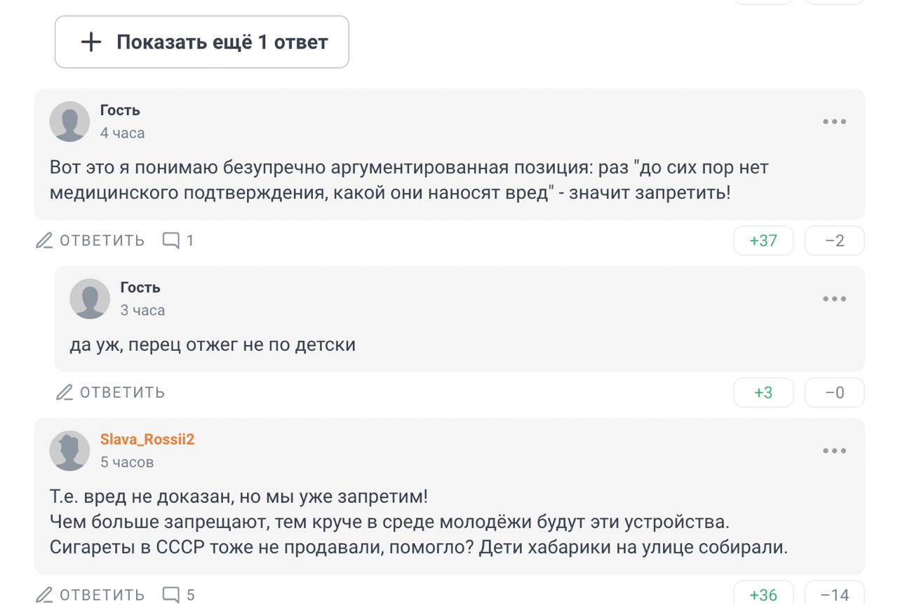898x604 pixels.
Task: Upvote Slava_Rossii2's comment showing +36
Action: tap(763, 595)
